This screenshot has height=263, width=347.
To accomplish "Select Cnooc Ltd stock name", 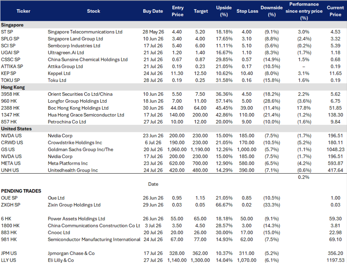I will coord(59,233).
